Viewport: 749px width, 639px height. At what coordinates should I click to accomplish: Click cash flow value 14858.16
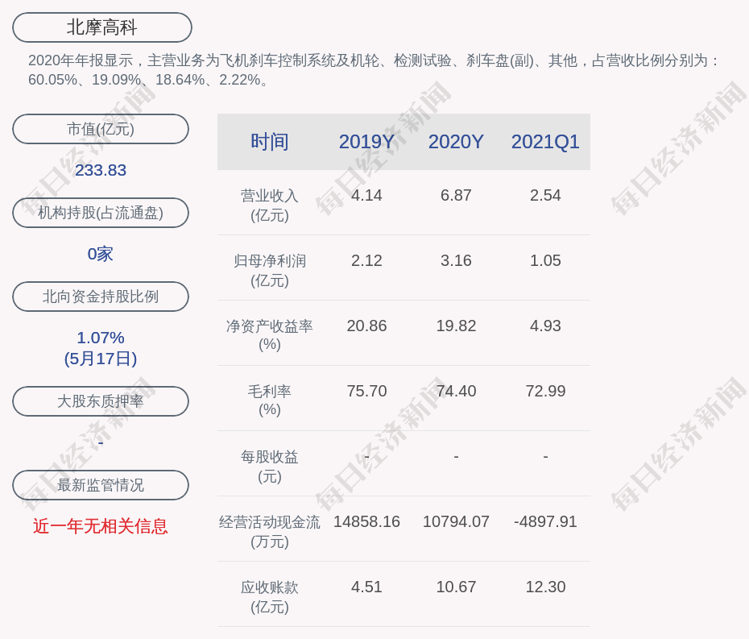tap(366, 521)
